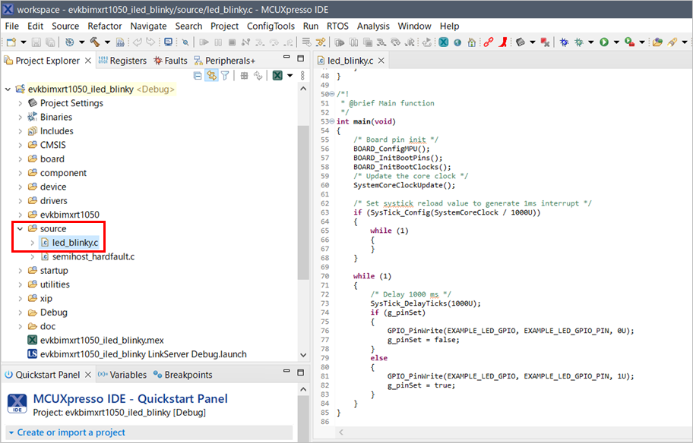Viewport: 693px width, 443px height.
Task: Collapse the evkbimxrt1050_iled_blinky project root
Action: point(8,89)
